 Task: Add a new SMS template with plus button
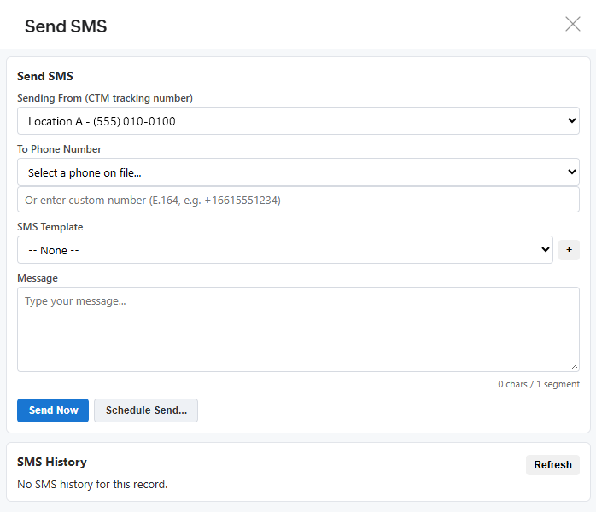coord(569,250)
